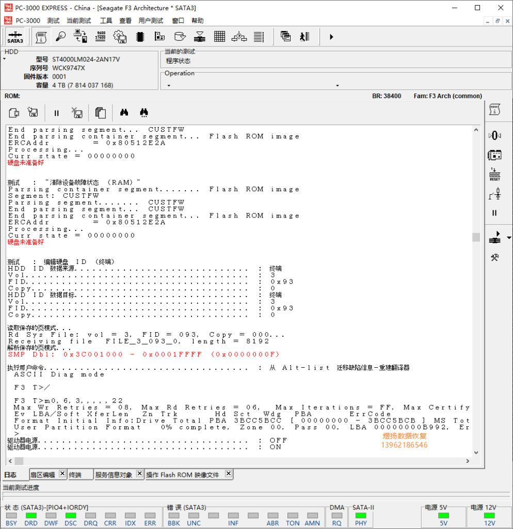Click the horizontal lines list icon
The width and height of the screenshot is (513, 529).
click(x=259, y=37)
